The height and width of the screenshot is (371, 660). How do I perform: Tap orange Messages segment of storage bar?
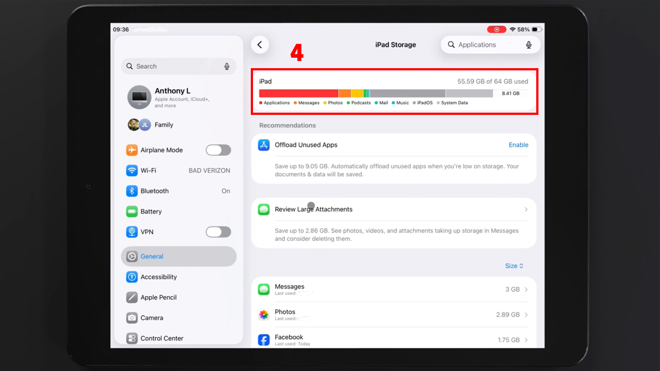(345, 93)
